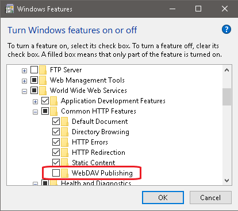Select the World Wide Web Services label
238x211 pixels.
pyautogui.click(x=89, y=91)
